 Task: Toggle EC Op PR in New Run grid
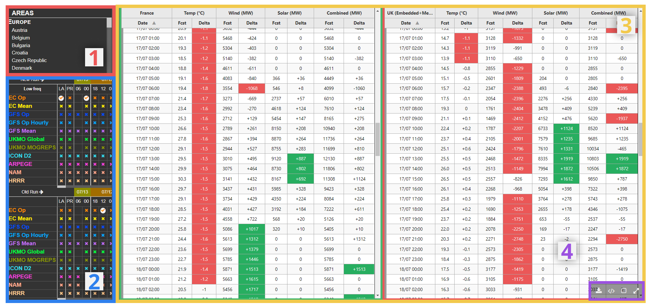70,98
